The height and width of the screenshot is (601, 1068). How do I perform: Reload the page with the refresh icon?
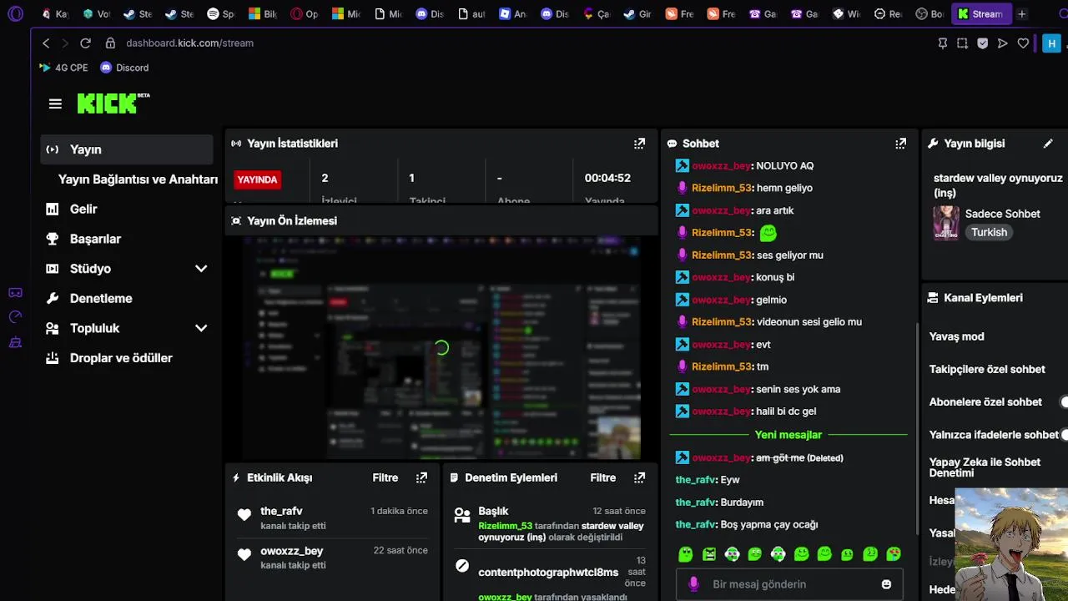[x=85, y=43]
